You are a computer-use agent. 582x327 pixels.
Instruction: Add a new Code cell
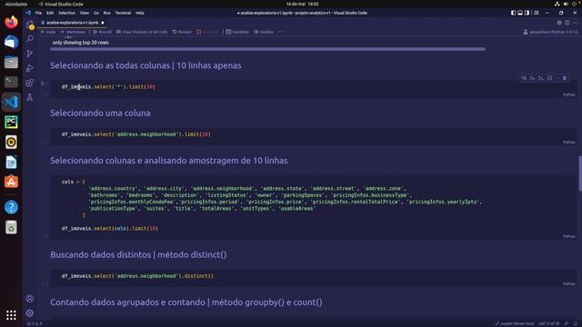tap(48, 32)
